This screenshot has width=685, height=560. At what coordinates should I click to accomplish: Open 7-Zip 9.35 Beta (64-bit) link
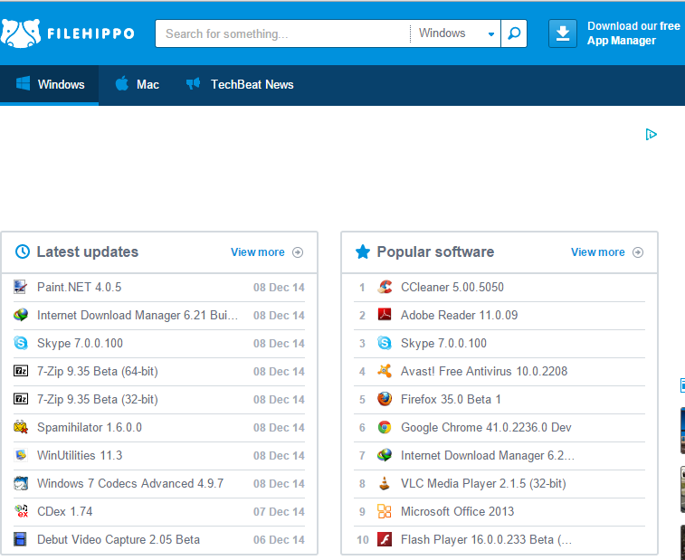(x=98, y=371)
